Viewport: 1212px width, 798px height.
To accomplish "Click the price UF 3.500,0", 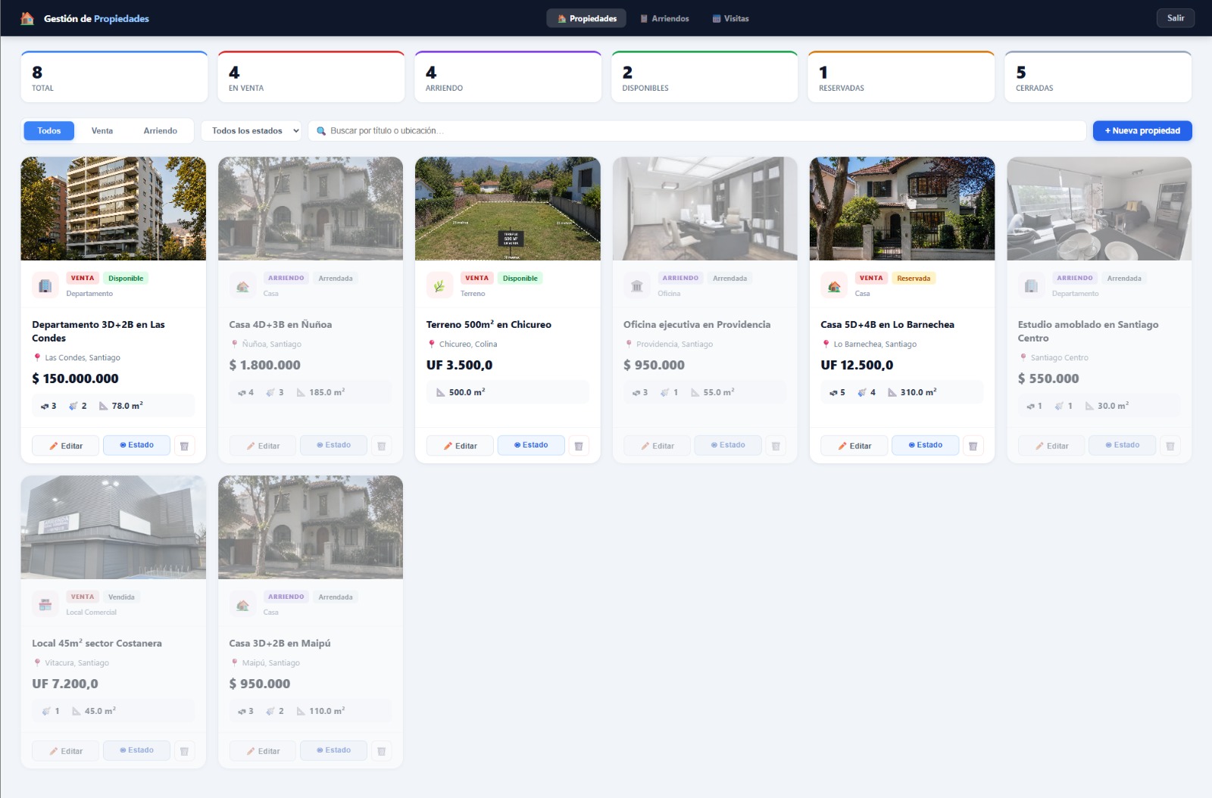I will click(459, 365).
